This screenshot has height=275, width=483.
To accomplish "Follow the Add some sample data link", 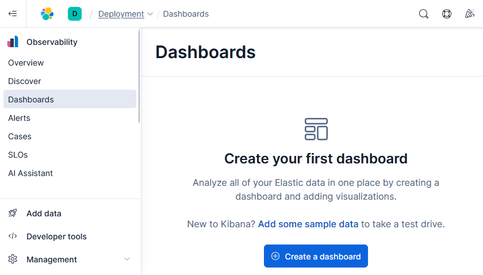I will [x=308, y=224].
